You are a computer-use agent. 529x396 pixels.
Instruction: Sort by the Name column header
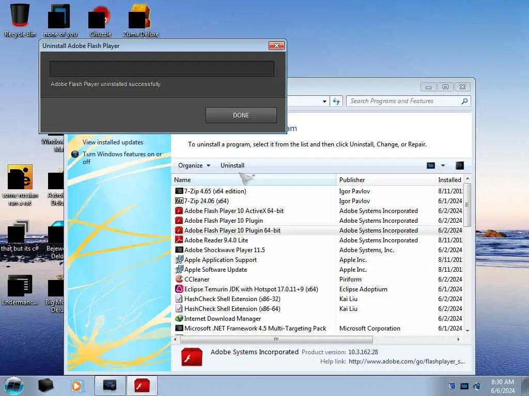(254, 180)
